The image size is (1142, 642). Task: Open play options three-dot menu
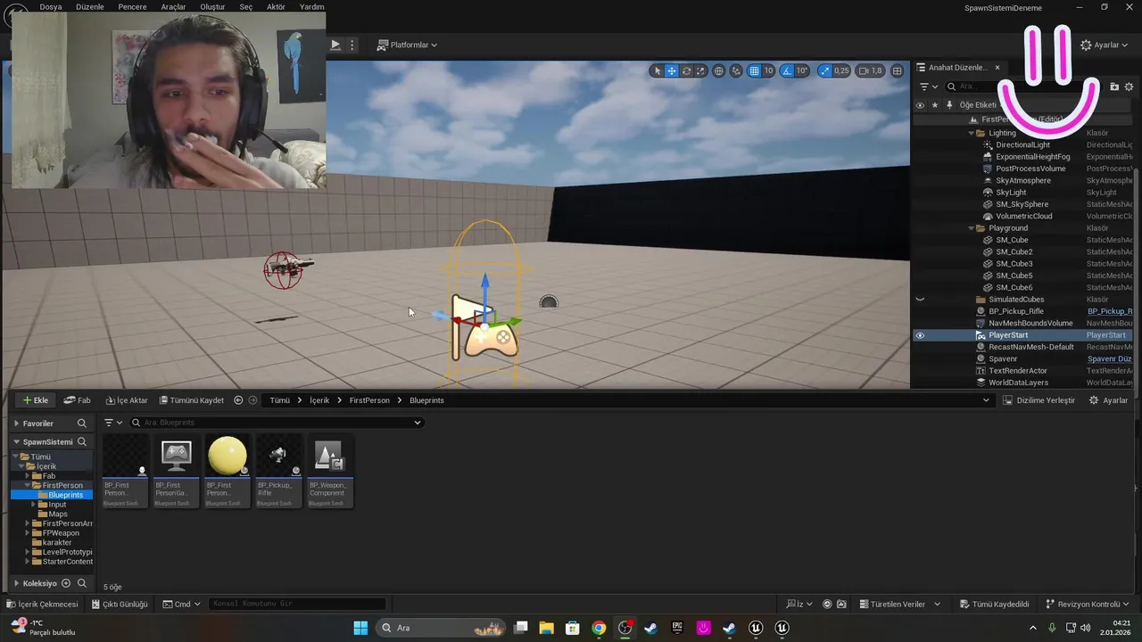(352, 45)
